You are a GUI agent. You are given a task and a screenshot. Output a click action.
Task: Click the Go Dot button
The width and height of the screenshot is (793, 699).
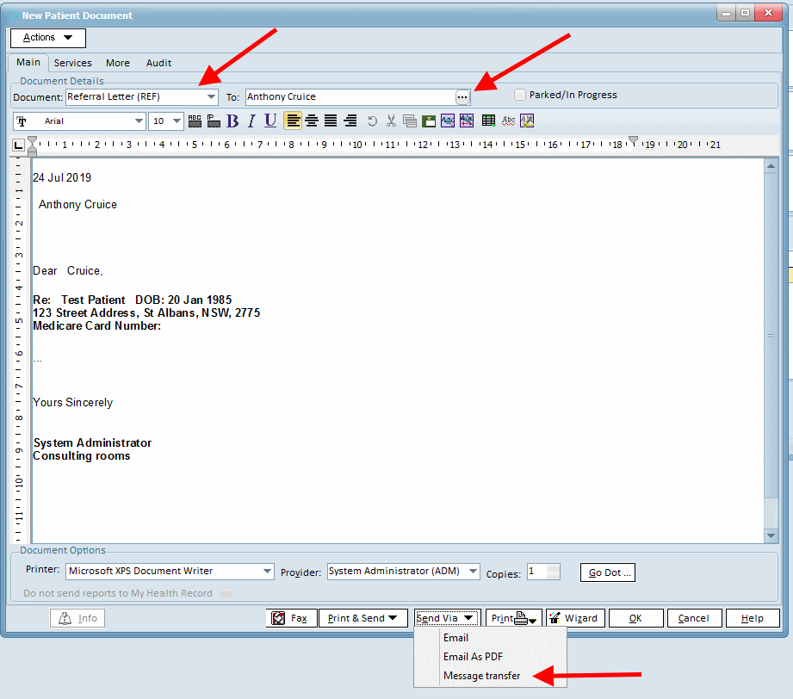607,572
